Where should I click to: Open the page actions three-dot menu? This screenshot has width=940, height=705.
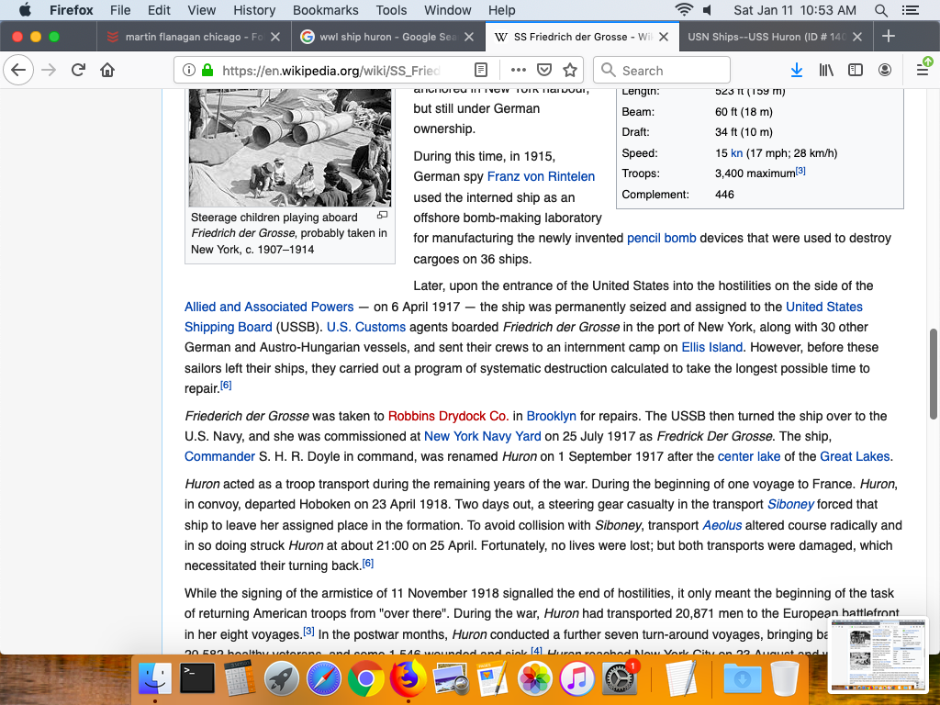coord(518,71)
